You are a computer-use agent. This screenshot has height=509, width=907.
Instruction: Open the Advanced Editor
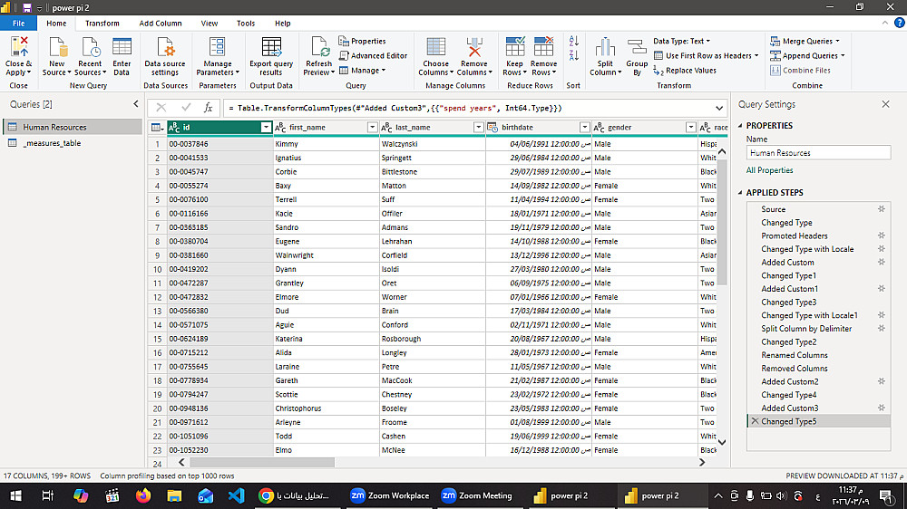(374, 55)
